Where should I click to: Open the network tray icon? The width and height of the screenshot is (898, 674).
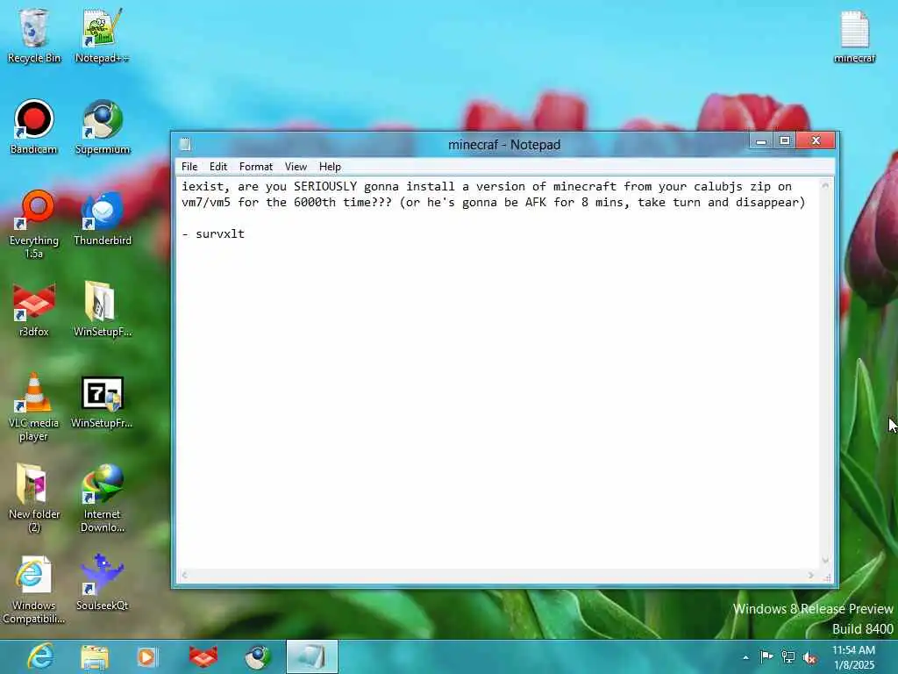788,657
